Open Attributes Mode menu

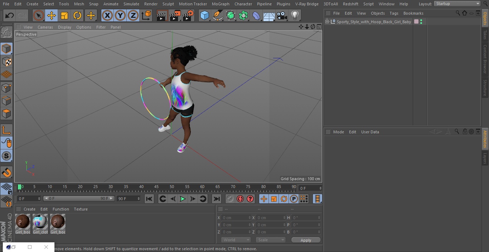coord(338,132)
